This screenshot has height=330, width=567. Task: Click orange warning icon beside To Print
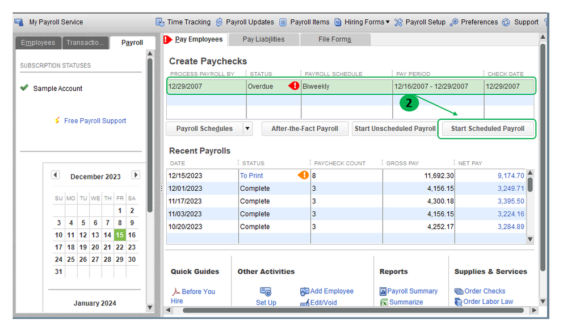304,176
